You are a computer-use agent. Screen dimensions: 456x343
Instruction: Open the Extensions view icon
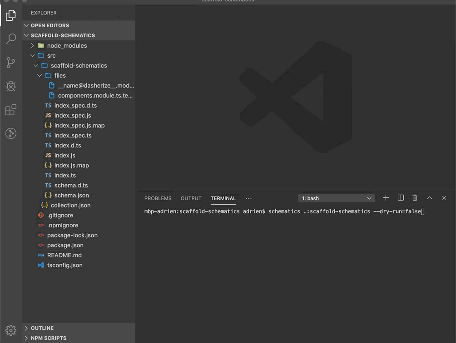coord(11,110)
